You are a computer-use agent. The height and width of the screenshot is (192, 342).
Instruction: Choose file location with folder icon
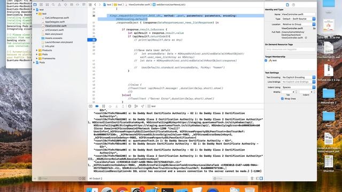[x=314, y=28]
